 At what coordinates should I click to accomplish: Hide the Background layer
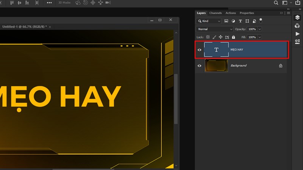[200, 66]
